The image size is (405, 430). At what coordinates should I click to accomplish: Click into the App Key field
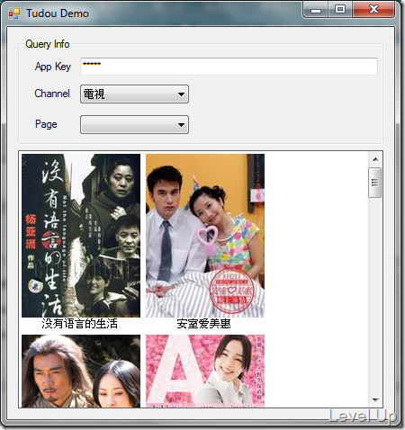pos(229,67)
